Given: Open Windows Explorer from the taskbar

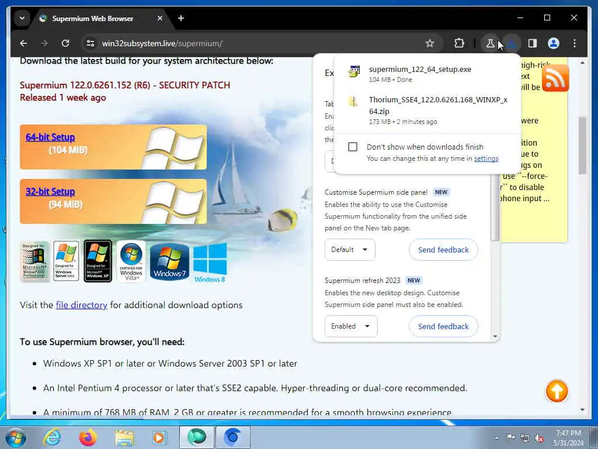Looking at the screenshot, I should pyautogui.click(x=124, y=438).
